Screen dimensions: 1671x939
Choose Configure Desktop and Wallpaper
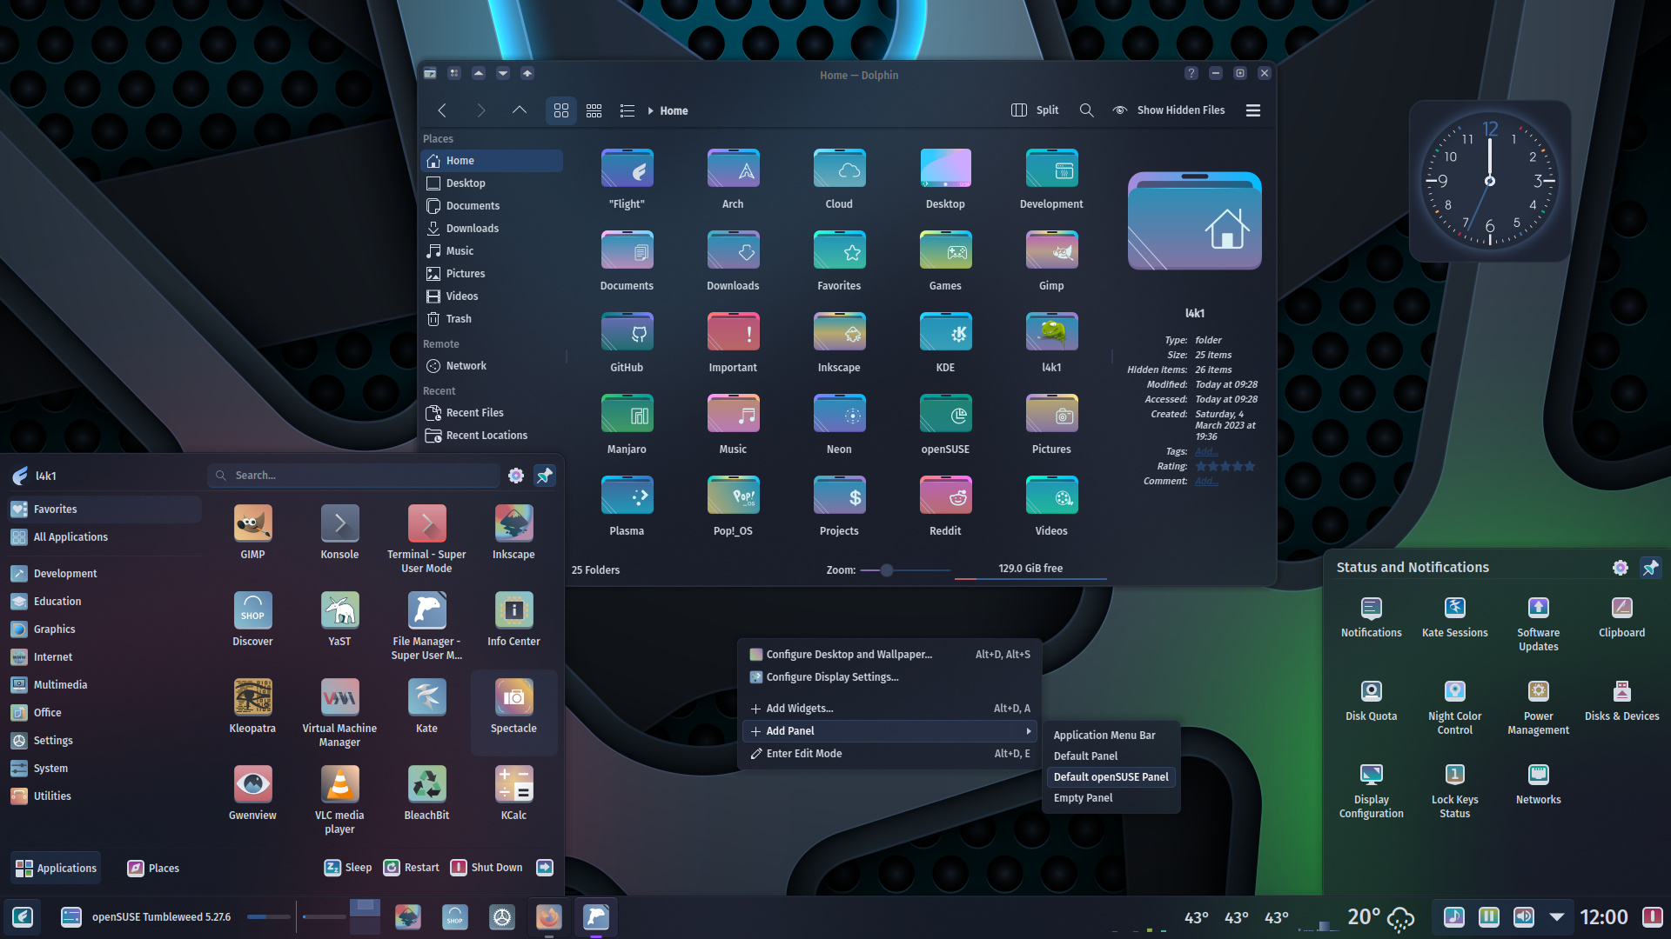[x=889, y=655]
